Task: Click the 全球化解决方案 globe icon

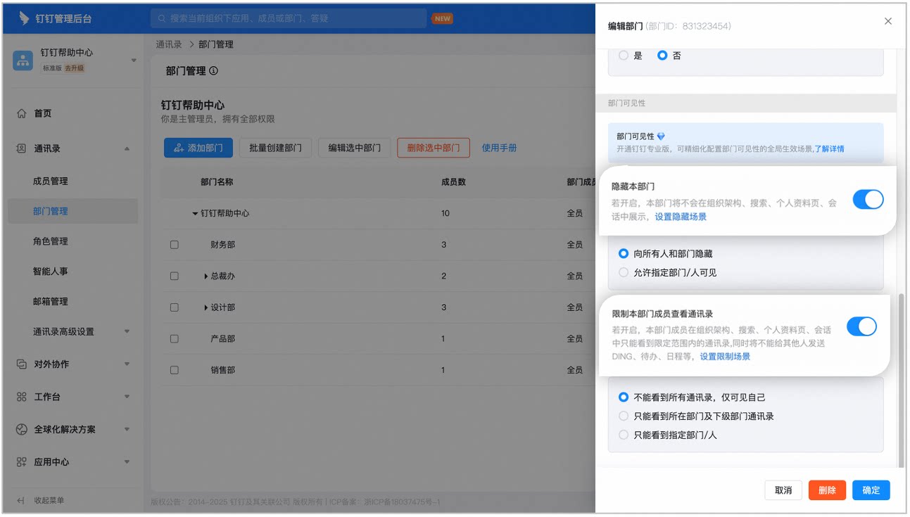Action: coord(21,429)
